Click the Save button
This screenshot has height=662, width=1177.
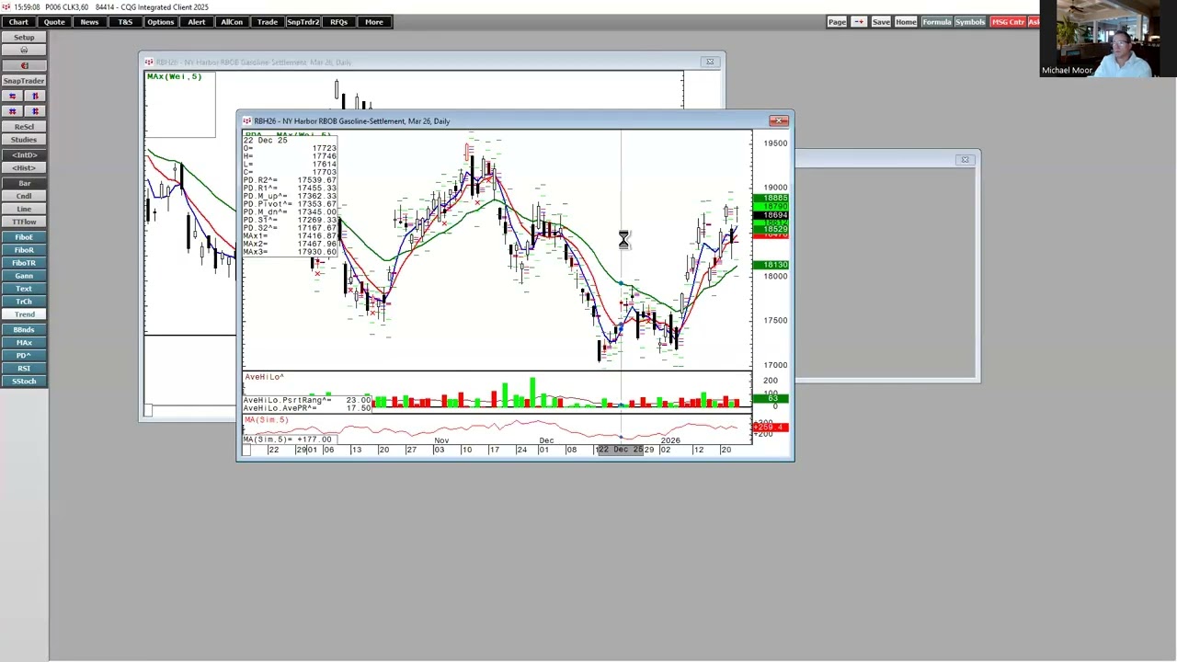(881, 22)
